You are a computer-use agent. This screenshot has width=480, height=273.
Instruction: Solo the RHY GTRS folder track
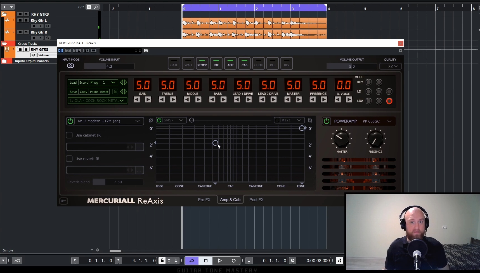26,14
